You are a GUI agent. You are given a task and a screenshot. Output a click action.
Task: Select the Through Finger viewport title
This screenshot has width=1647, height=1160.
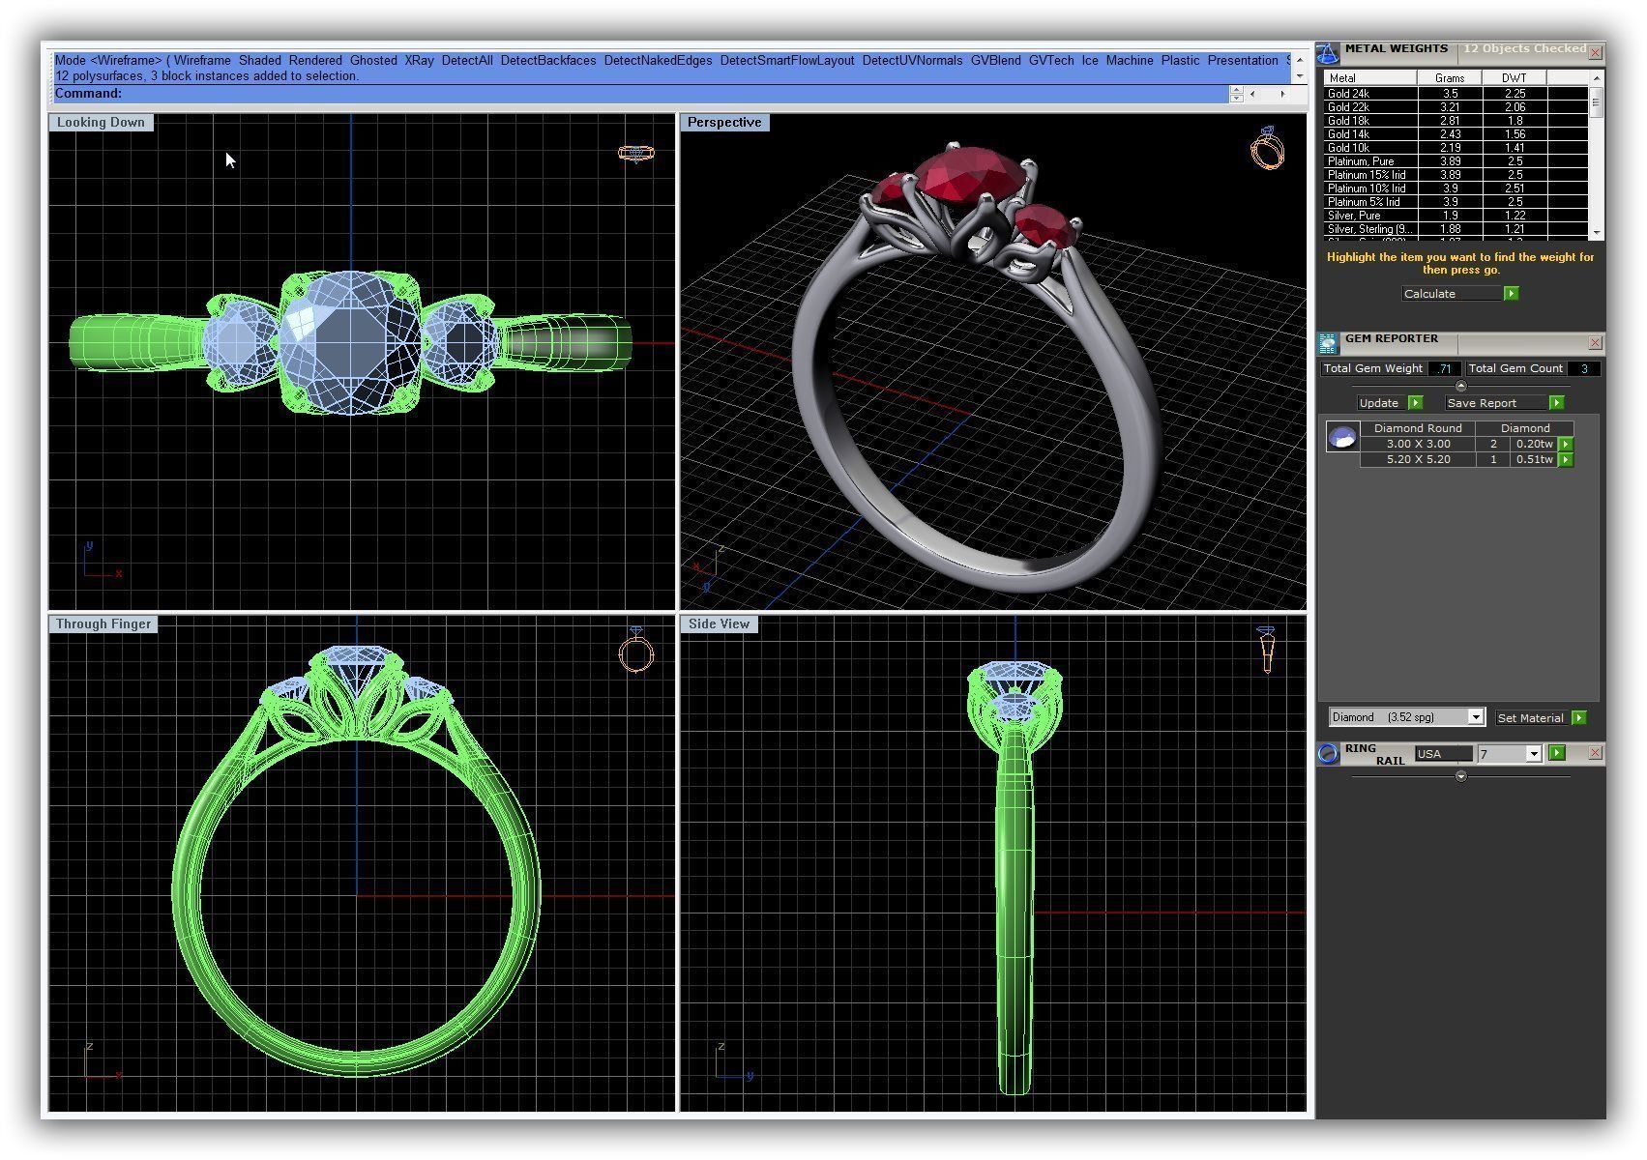click(103, 623)
